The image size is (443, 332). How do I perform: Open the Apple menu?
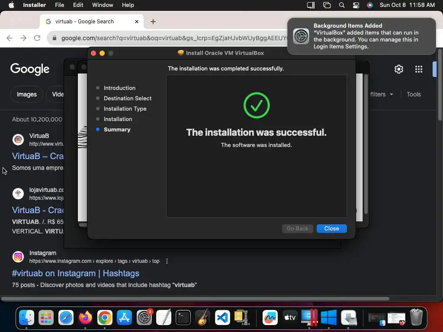(x=11, y=5)
